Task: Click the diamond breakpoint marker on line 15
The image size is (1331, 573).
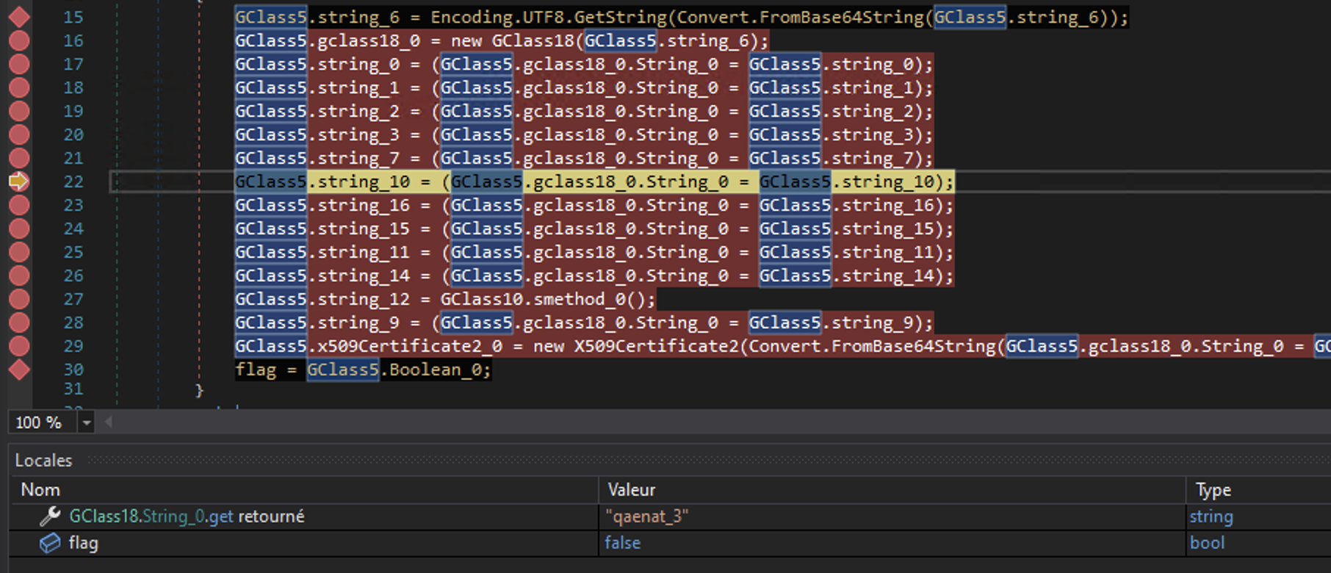Action: tap(19, 17)
